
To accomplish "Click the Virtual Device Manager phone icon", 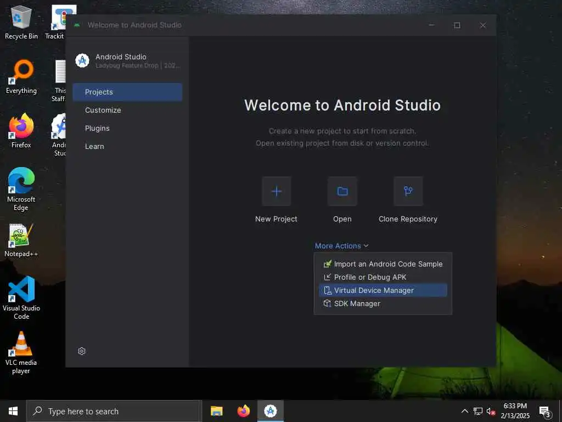I will point(327,290).
